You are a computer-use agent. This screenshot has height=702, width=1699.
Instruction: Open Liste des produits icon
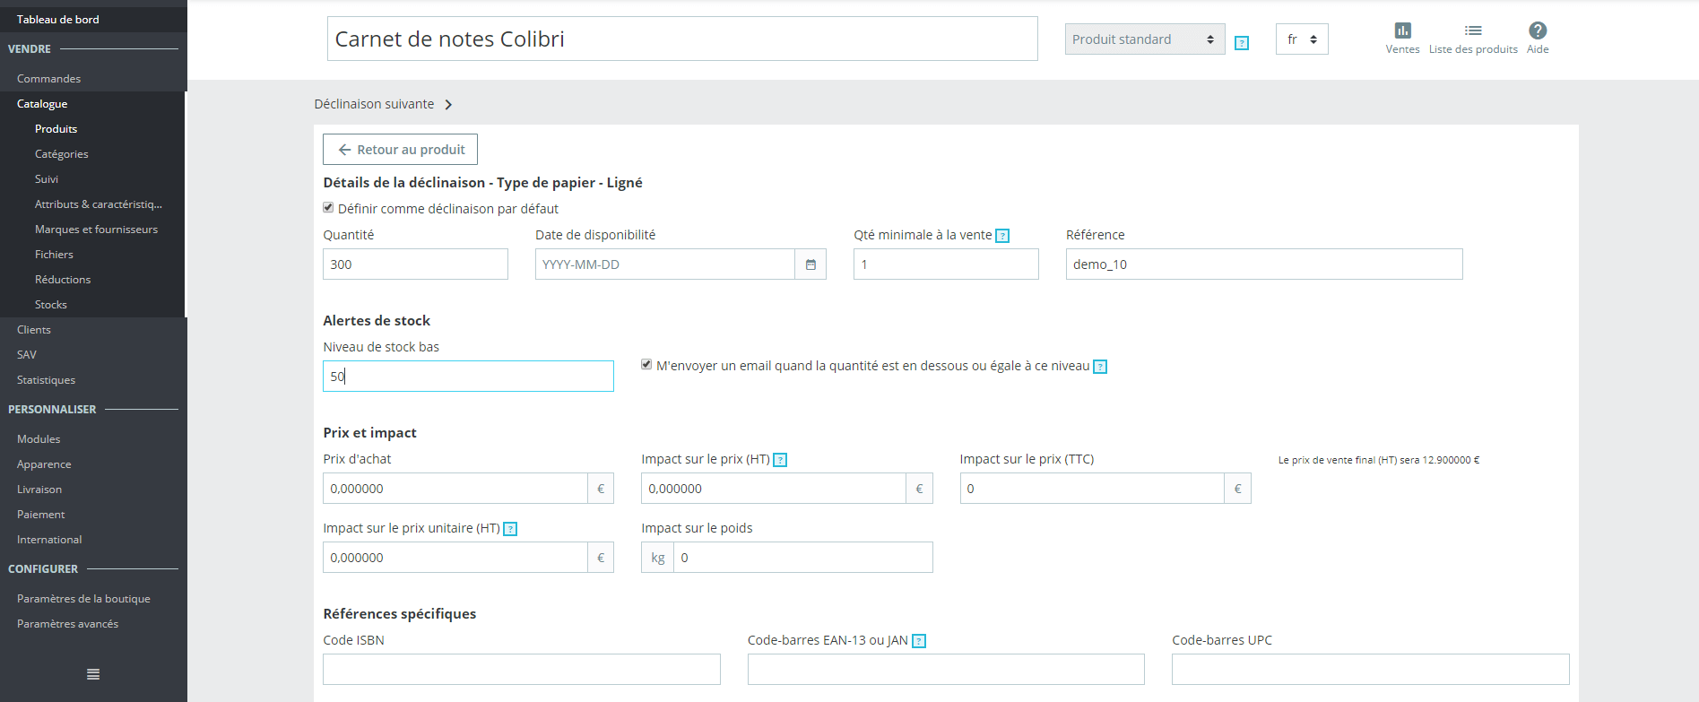click(x=1473, y=31)
